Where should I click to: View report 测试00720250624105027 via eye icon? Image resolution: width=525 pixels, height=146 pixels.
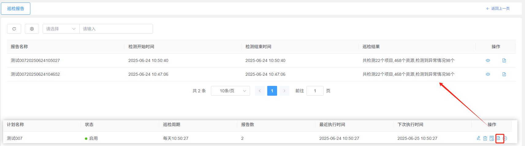click(x=488, y=60)
